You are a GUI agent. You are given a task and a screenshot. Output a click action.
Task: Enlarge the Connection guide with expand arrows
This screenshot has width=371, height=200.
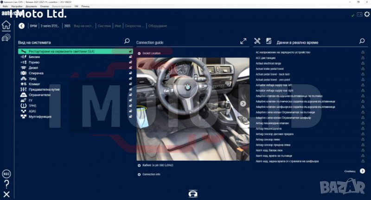coord(243,41)
